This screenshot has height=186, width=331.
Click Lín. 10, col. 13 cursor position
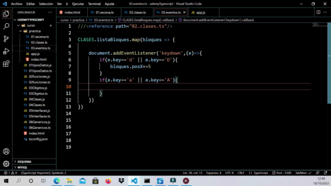tap(192, 173)
